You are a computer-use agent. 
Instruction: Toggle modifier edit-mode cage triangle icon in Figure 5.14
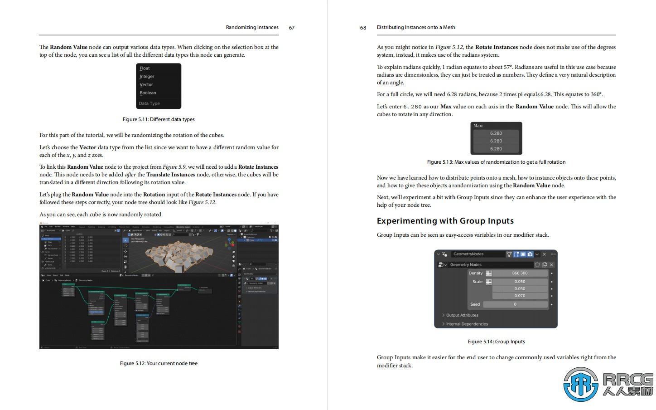pyautogui.click(x=509, y=254)
